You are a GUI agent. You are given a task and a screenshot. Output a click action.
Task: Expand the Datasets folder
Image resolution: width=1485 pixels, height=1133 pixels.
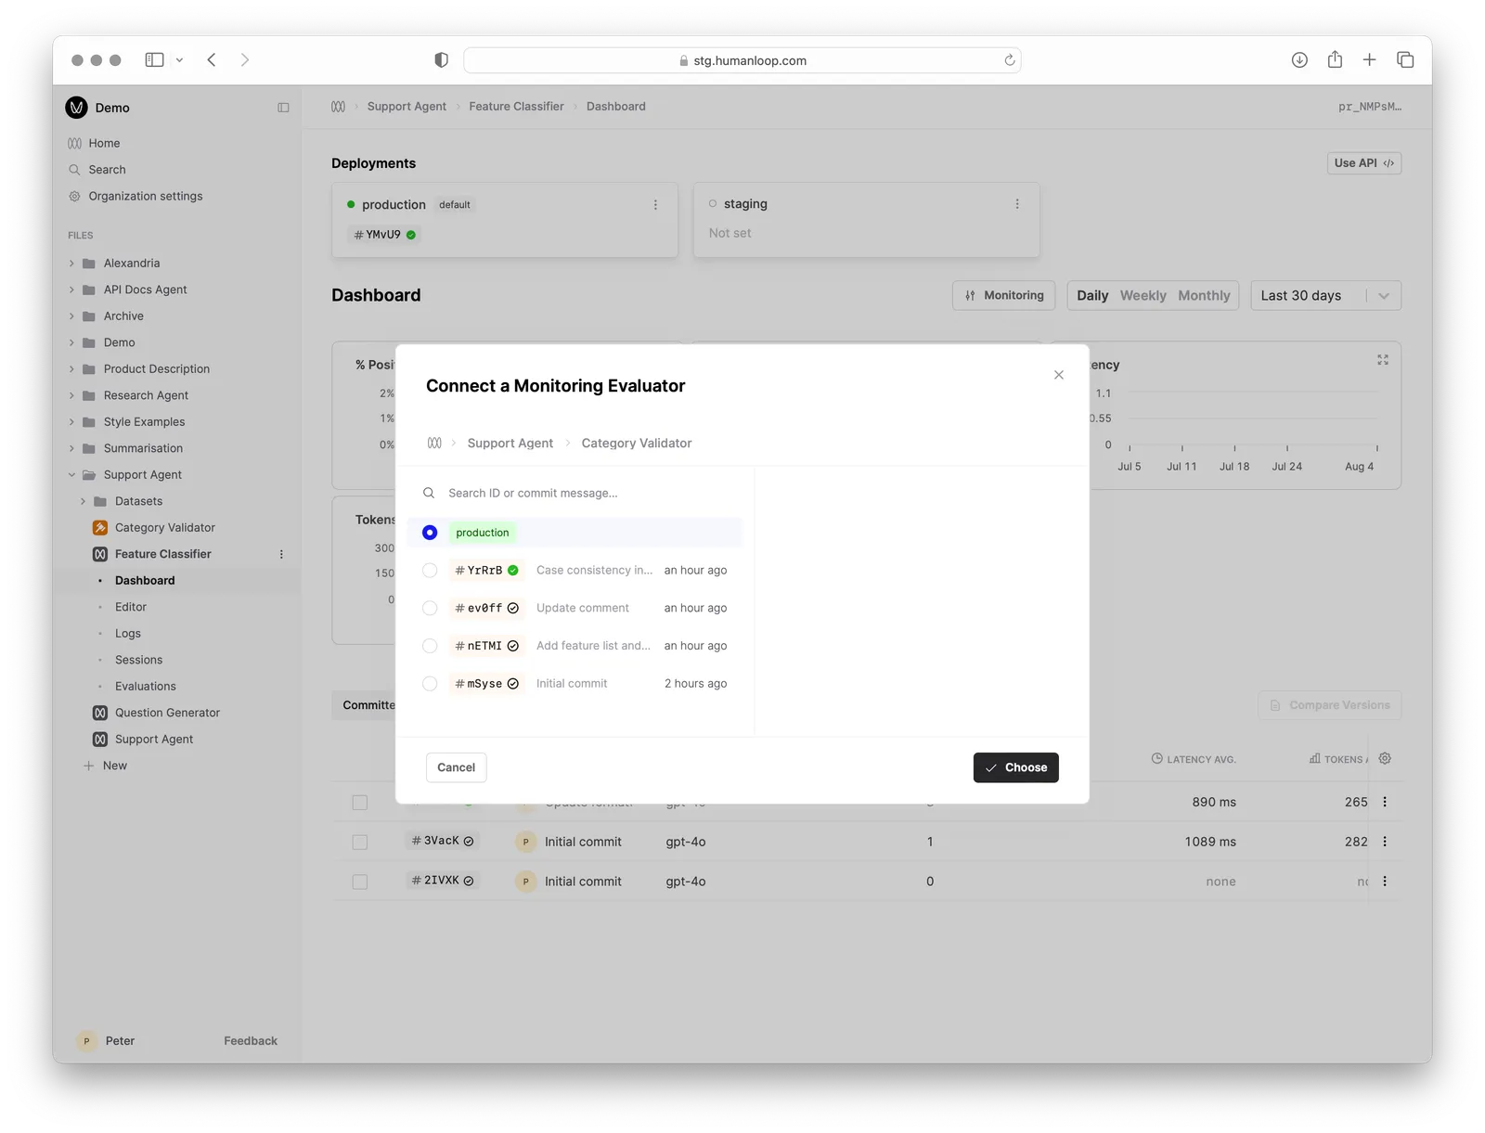tap(83, 501)
